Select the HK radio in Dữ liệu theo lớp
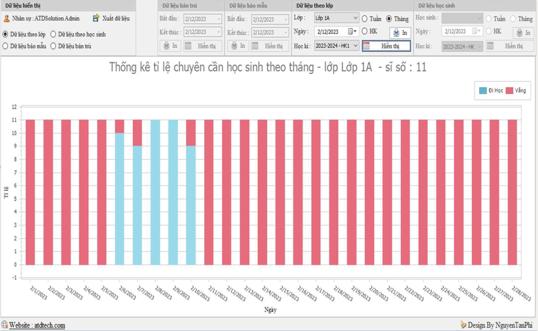Viewport: 538px width, 331px height. pos(365,31)
